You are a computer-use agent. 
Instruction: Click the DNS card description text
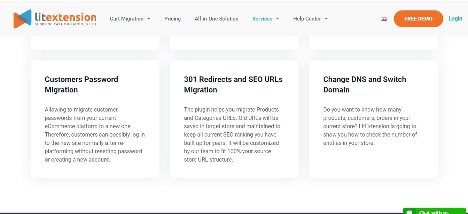pyautogui.click(x=370, y=126)
